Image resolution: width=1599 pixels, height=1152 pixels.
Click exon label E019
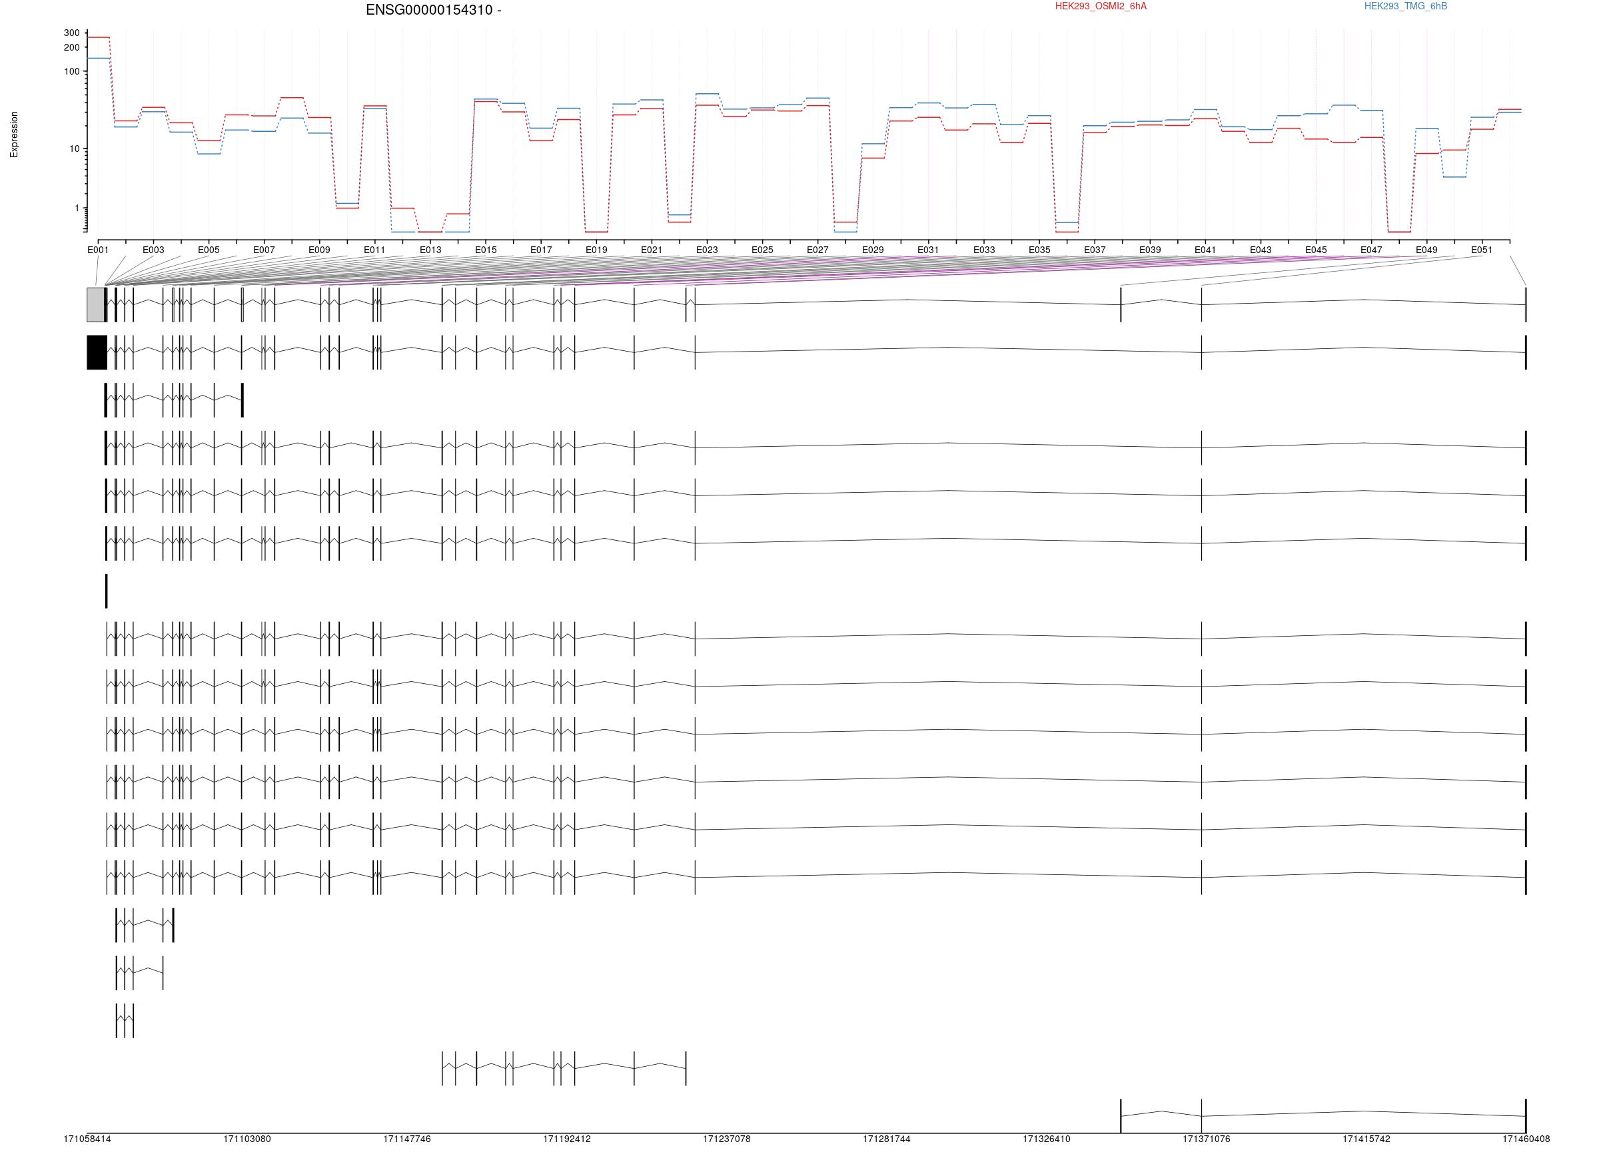point(596,250)
